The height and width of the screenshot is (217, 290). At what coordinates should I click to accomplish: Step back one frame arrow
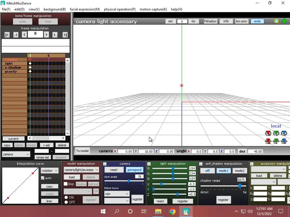[x=24, y=34]
